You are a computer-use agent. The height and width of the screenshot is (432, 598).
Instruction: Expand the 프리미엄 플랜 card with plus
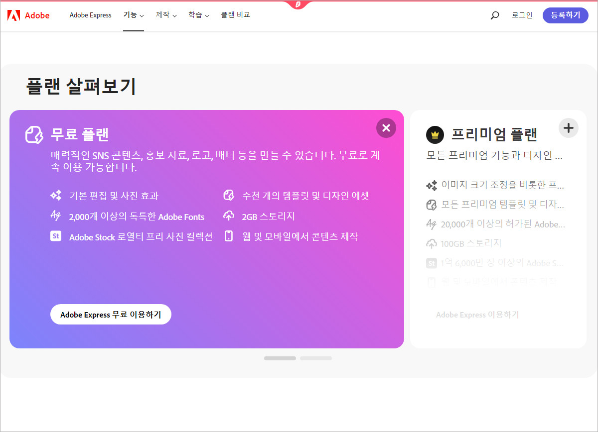569,128
